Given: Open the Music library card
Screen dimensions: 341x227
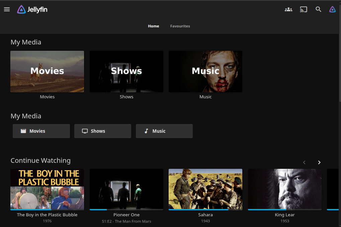Looking at the screenshot, I should [205, 72].
